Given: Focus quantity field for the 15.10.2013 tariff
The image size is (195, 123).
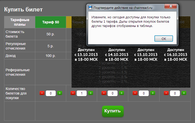Looking at the screenshot, I should click(144, 93).
